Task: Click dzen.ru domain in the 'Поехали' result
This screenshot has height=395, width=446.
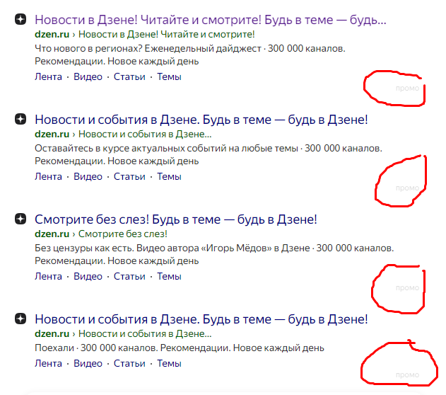Action: (x=52, y=333)
